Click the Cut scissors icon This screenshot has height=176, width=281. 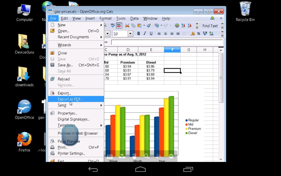[x=127, y=26]
